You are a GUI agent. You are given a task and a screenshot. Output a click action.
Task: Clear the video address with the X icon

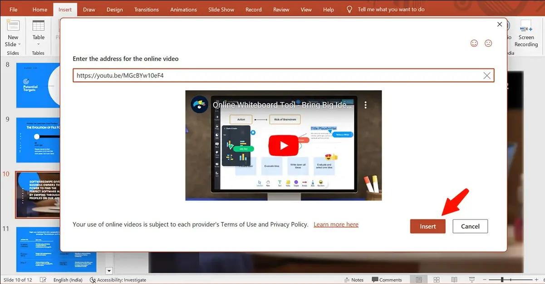coord(487,76)
